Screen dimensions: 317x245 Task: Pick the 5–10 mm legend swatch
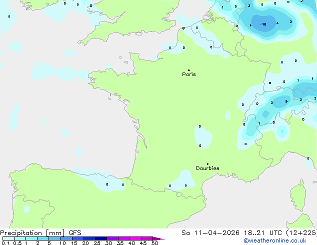click(x=54, y=238)
